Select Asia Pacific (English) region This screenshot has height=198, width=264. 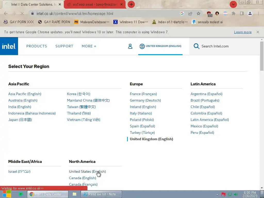pos(25,94)
